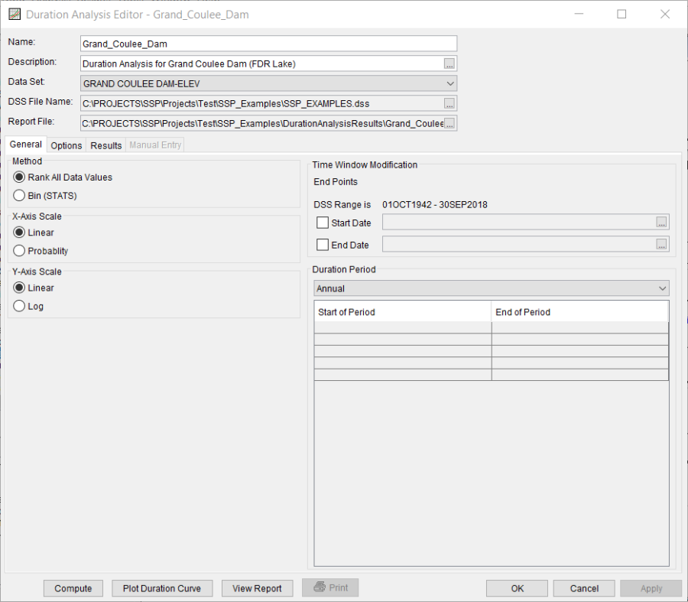The height and width of the screenshot is (602, 688).
Task: Click the printer icon on the Print button
Action: click(321, 587)
